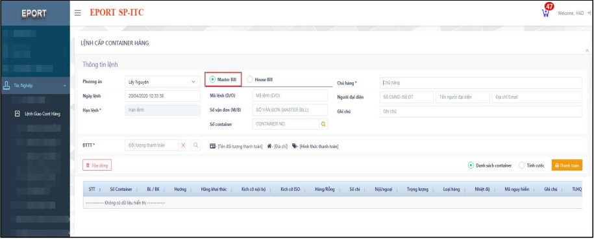Click the Hàng/Rỗng column header
Image resolution: width=594 pixels, height=240 pixels.
[325, 189]
